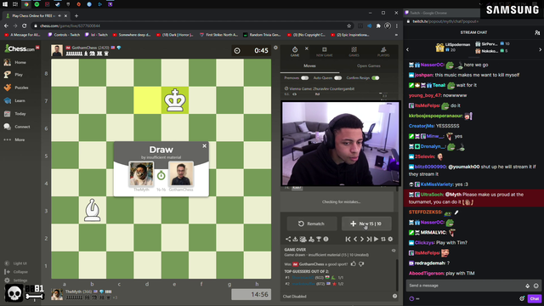Viewport: 544px width, 306px height.
Task: Click the white king on e7
Action: click(x=175, y=100)
